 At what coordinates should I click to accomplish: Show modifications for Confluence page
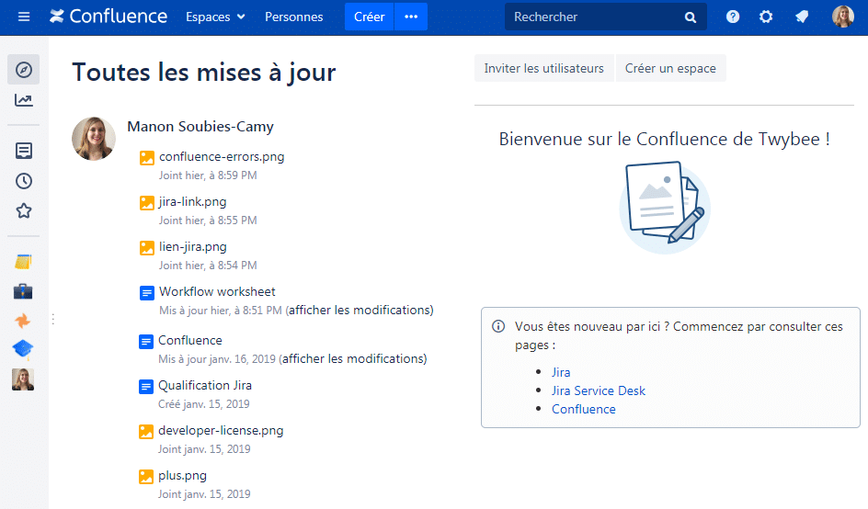tap(353, 359)
